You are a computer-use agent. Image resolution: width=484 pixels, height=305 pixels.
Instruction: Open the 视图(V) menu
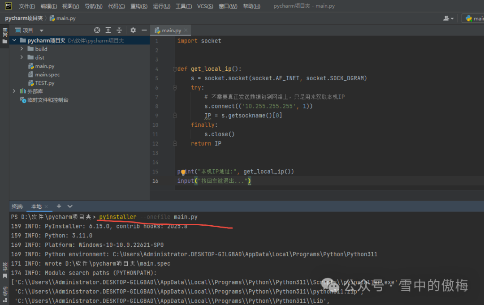71,6
